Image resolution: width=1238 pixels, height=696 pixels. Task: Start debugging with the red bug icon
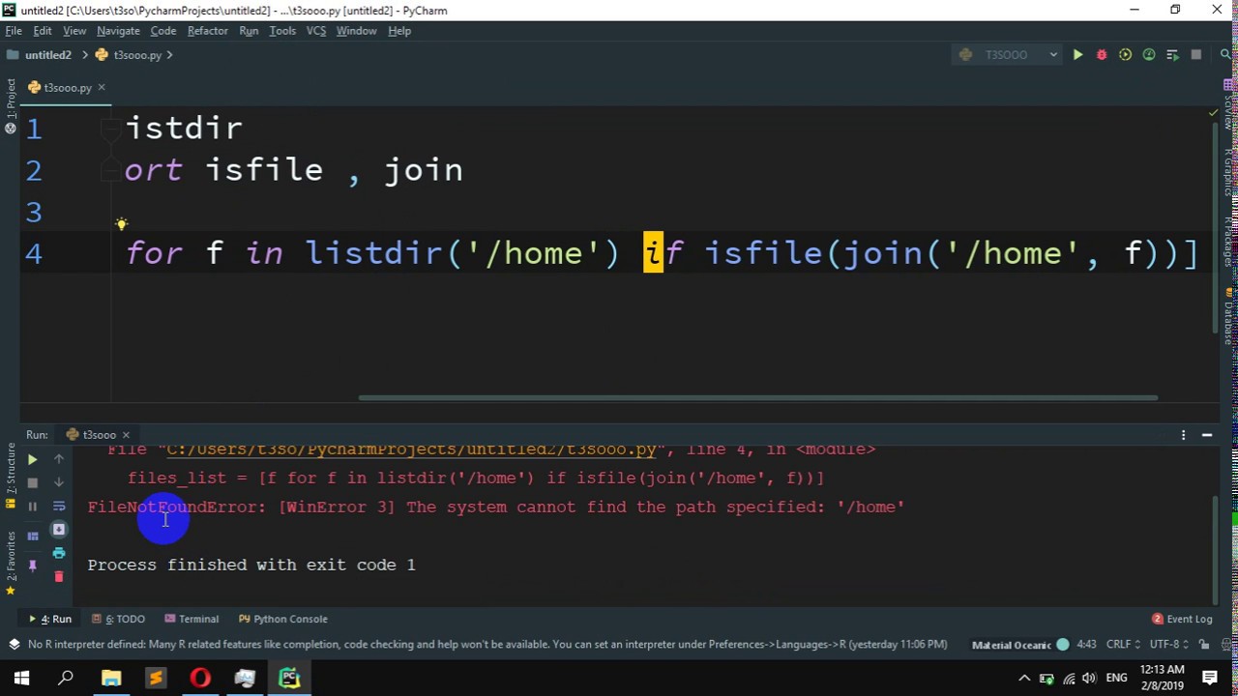click(1102, 55)
